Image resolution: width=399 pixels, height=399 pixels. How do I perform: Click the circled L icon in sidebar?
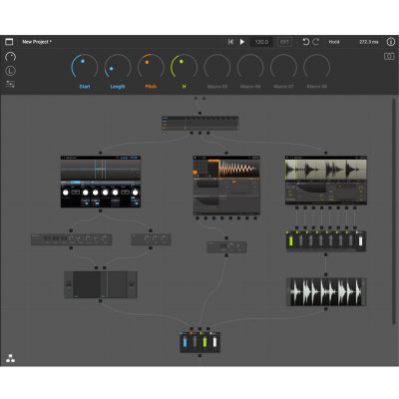click(11, 71)
